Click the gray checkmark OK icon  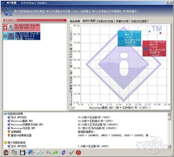click(x=72, y=152)
